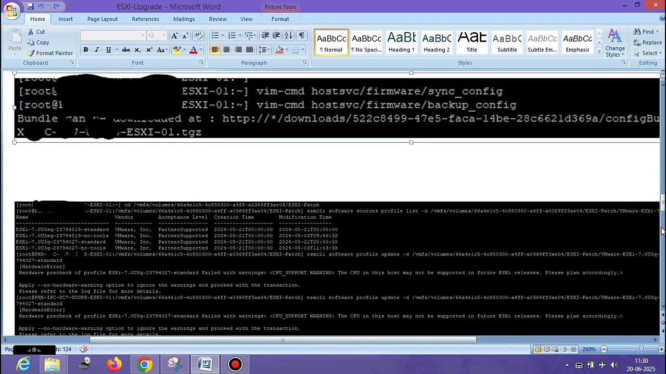
Task: Toggle bold formatting
Action: point(85,50)
